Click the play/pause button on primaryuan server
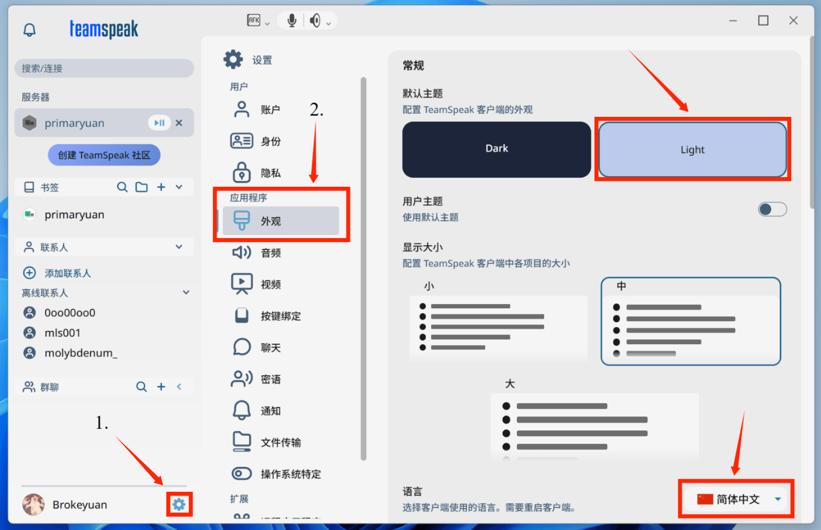 (x=160, y=123)
